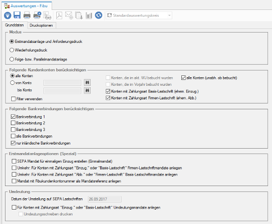This screenshot has width=272, height=224.
Task: Click the send by email envelope icon
Action: click(x=69, y=15)
